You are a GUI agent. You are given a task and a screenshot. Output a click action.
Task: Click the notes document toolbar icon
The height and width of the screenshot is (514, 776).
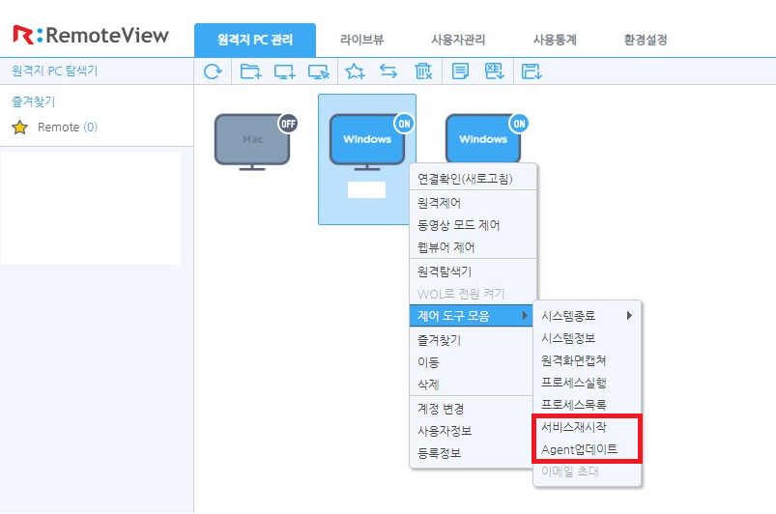461,71
